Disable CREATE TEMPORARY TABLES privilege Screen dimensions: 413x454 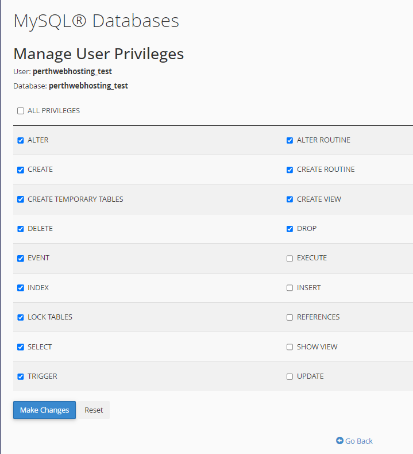[21, 199]
